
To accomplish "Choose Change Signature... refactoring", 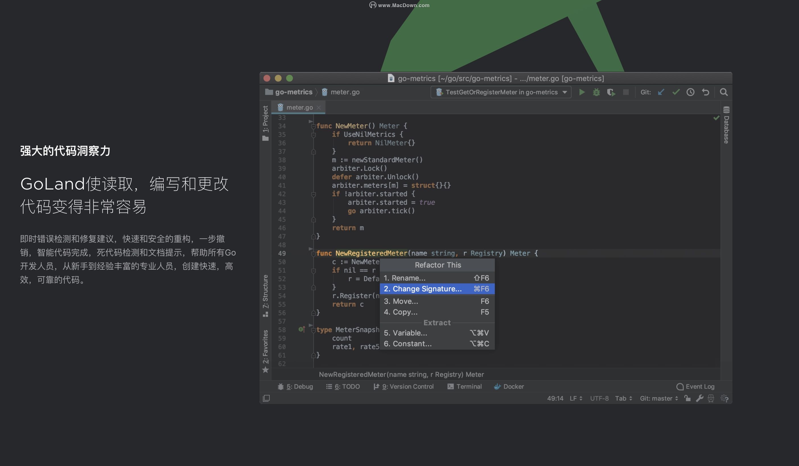I will tap(437, 289).
